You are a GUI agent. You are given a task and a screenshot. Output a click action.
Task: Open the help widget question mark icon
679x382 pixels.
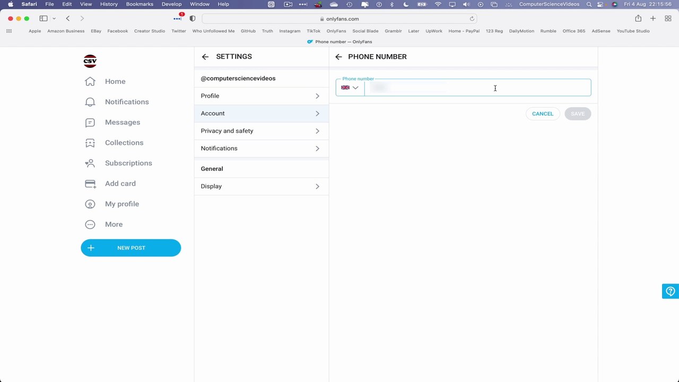(x=671, y=291)
